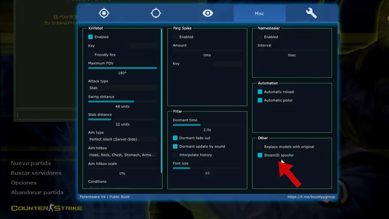Click the '180°' FOV value
389x219 pixels.
click(x=122, y=73)
